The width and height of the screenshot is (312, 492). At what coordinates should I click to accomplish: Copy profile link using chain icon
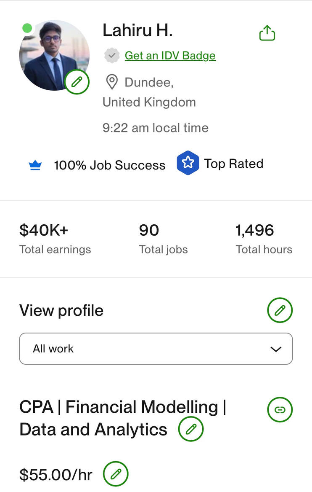pyautogui.click(x=280, y=409)
